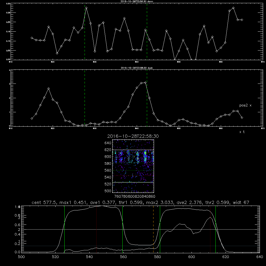
Task: Click the '560' y-axis label beside the image
Action: pyautogui.click(x=108, y=170)
